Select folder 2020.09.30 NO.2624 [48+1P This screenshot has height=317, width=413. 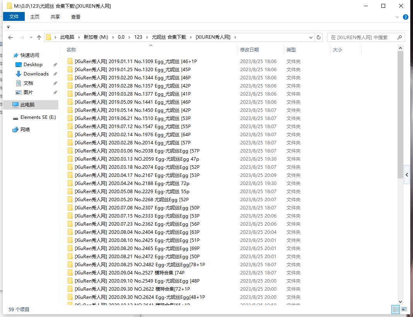140,297
